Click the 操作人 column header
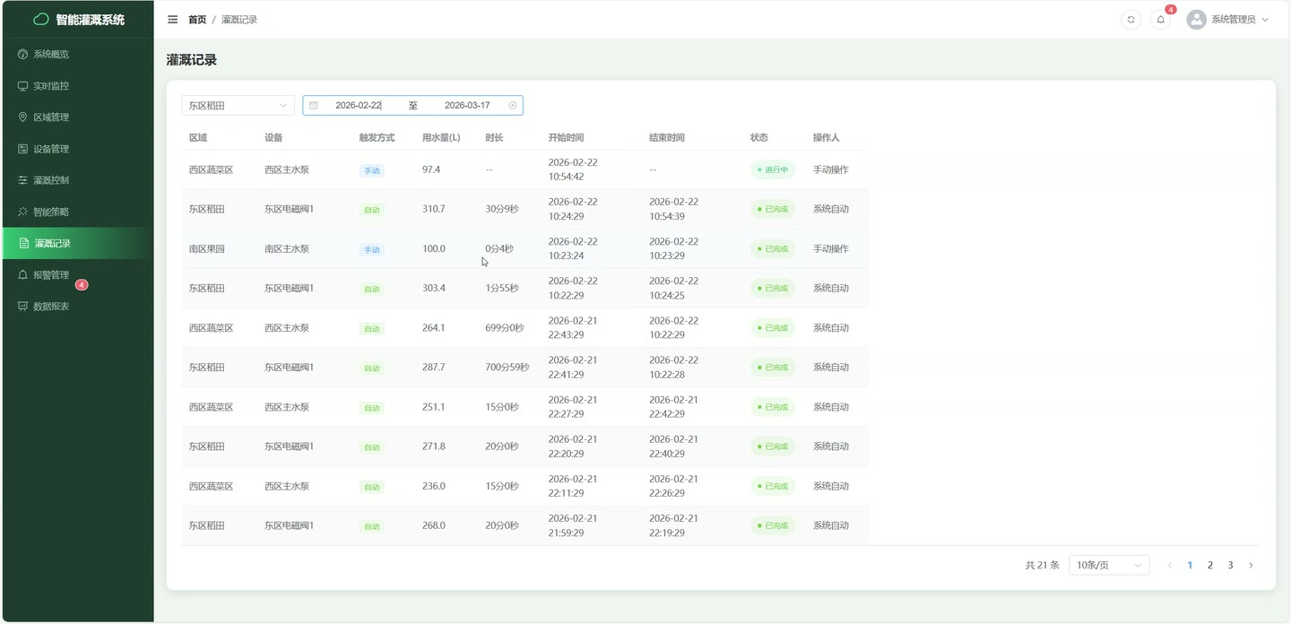 coord(827,138)
